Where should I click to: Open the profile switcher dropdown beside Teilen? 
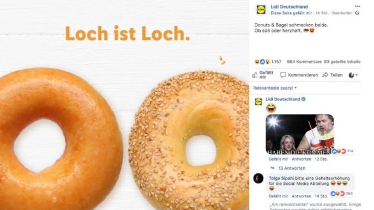click(353, 75)
